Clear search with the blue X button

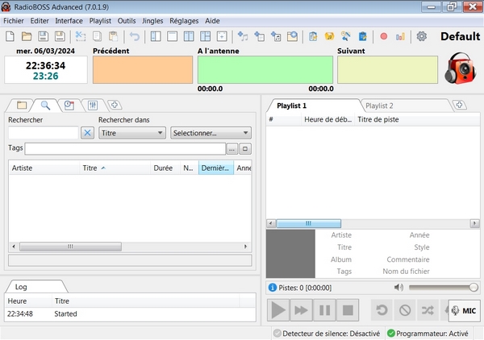(x=87, y=133)
